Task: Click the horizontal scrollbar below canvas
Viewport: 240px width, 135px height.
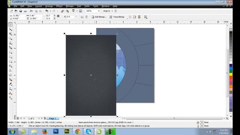Action: 174,118
